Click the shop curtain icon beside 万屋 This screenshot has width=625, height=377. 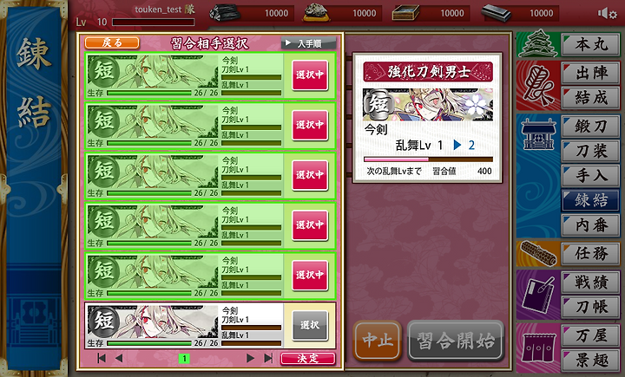[538, 348]
